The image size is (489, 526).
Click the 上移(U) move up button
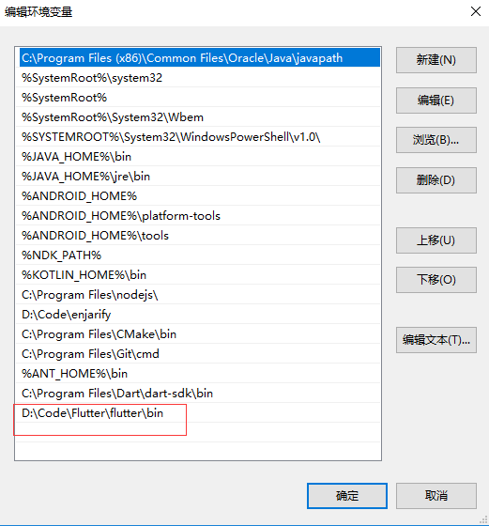pyautogui.click(x=436, y=240)
